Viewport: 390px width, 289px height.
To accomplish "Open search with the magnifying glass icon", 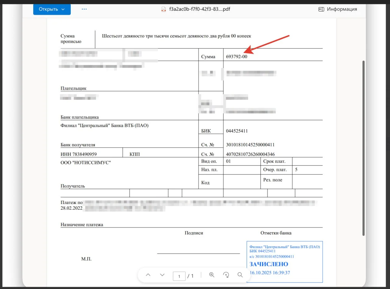I will click(x=240, y=275).
